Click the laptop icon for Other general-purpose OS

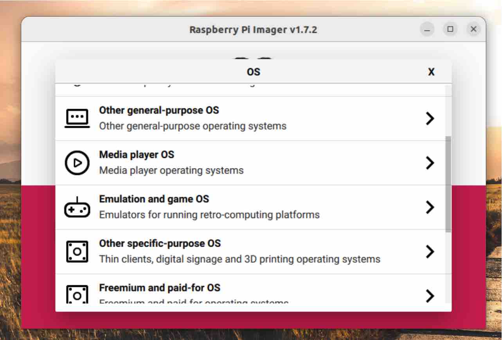click(x=77, y=118)
